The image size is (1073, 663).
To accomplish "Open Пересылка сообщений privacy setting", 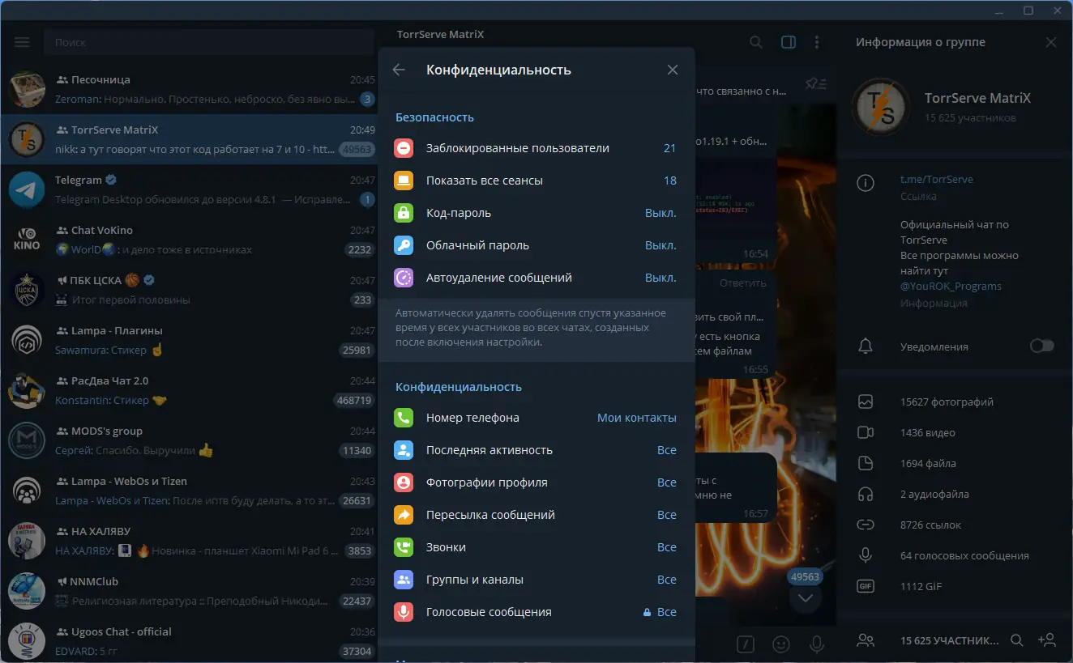I will click(x=536, y=515).
